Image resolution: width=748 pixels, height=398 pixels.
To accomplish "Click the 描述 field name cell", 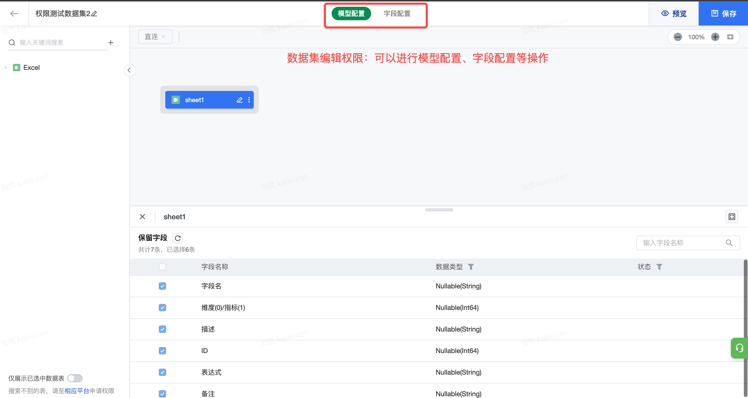I will tap(208, 329).
